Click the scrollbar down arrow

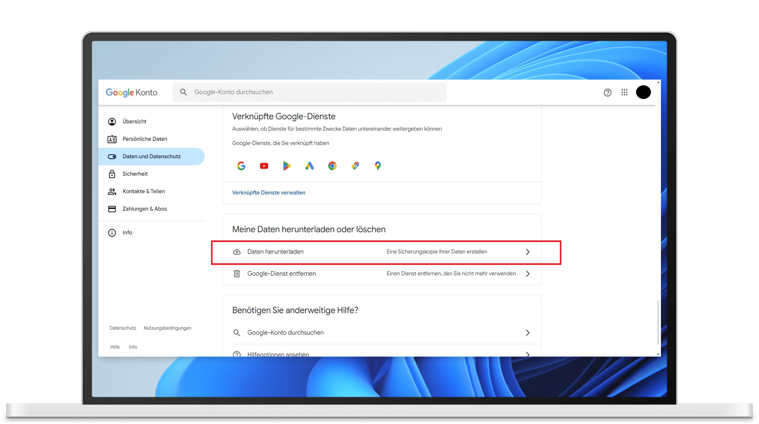click(x=658, y=354)
